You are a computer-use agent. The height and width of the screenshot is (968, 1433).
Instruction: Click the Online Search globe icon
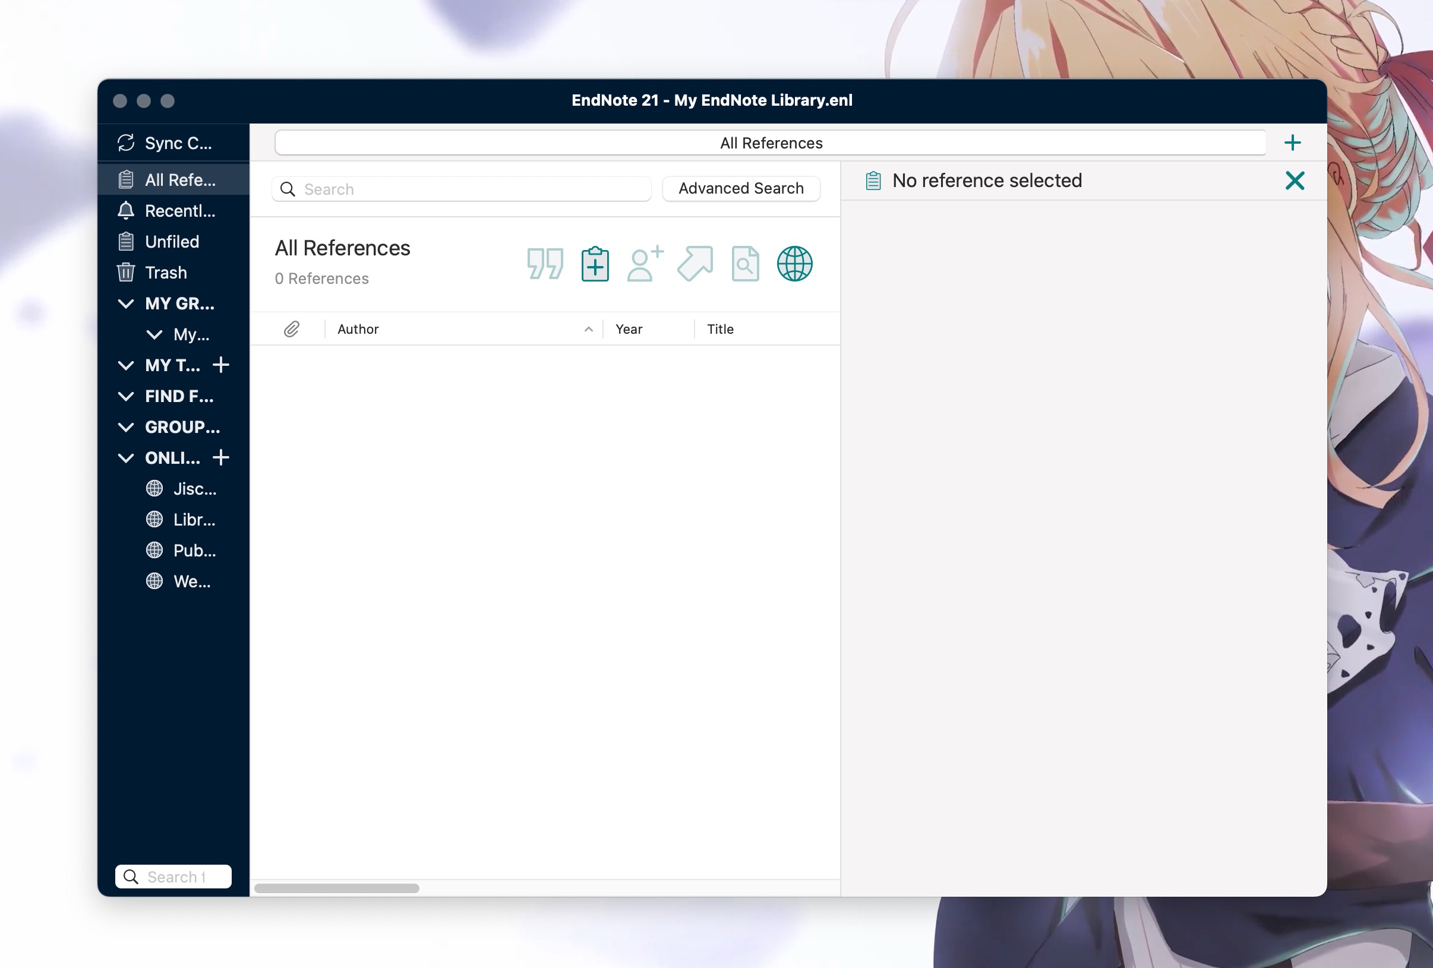796,262
